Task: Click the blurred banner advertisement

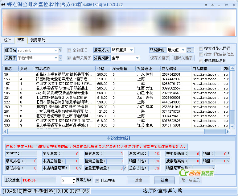Action: 119,23
